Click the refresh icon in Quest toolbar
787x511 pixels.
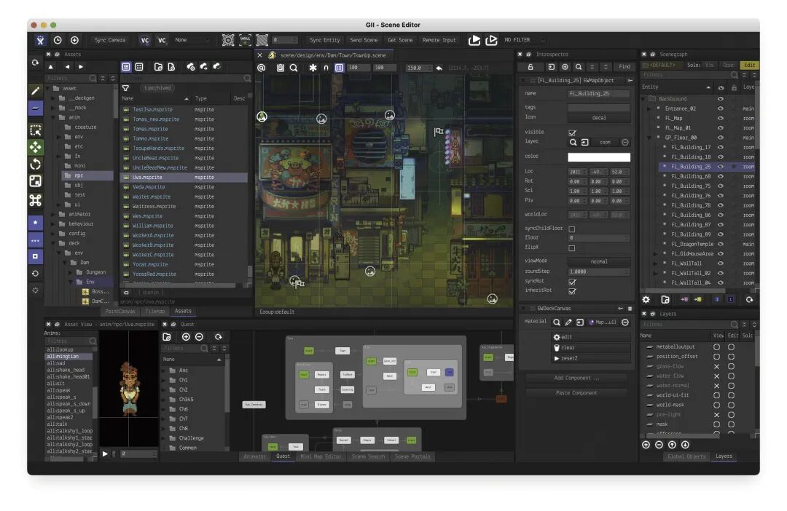tap(219, 337)
